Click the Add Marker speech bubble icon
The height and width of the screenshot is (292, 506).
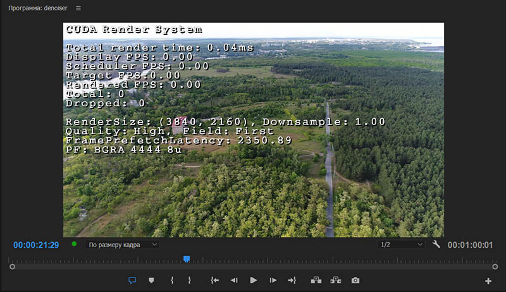pyautogui.click(x=132, y=281)
